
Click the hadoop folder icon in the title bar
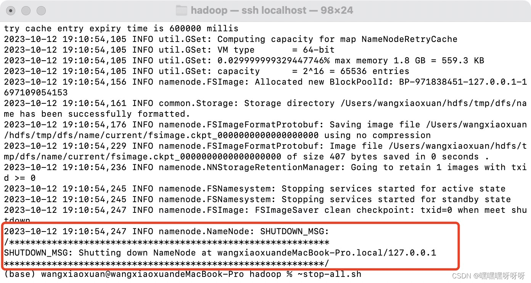182,10
